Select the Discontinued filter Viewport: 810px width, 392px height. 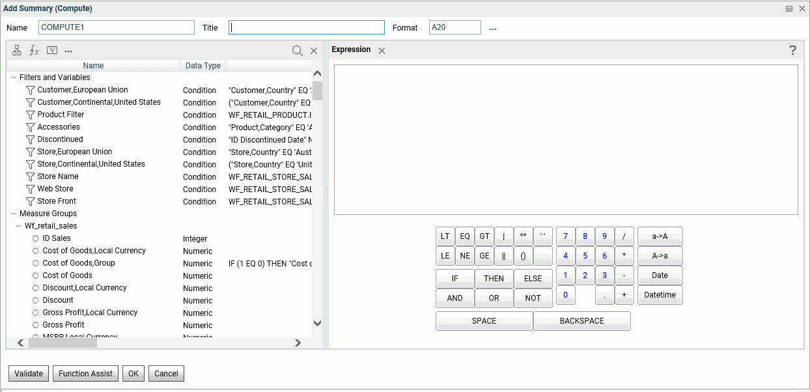point(60,139)
